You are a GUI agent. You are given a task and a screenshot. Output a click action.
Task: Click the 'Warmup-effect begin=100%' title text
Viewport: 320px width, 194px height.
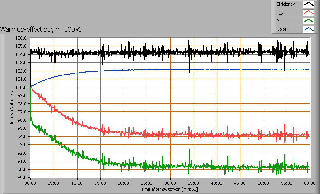[x=41, y=29]
